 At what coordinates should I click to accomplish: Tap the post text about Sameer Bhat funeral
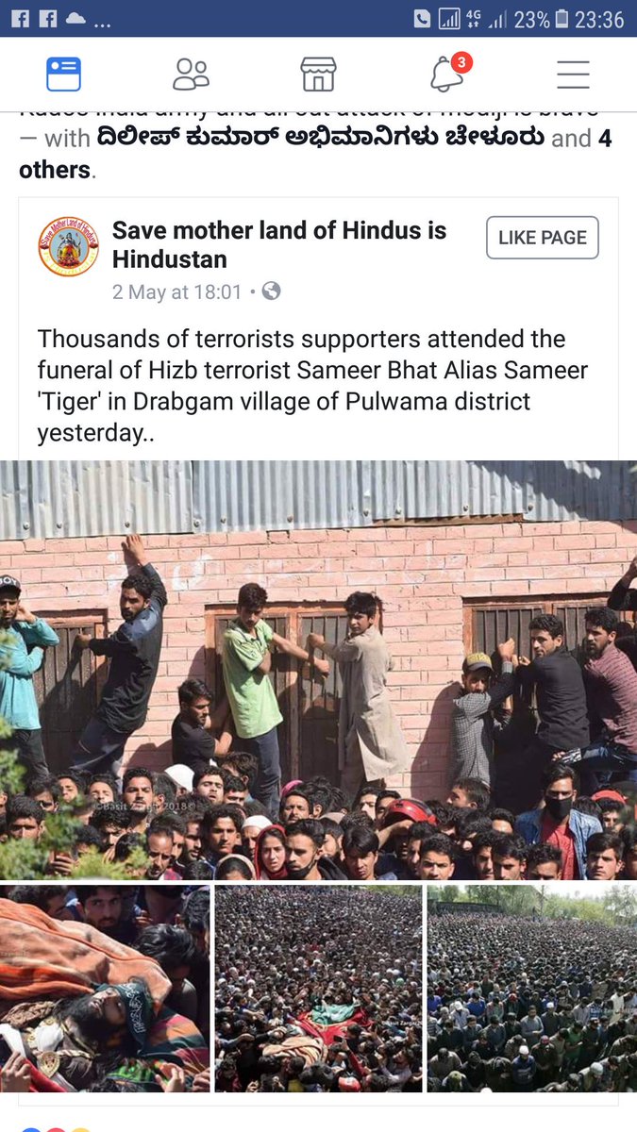point(312,386)
